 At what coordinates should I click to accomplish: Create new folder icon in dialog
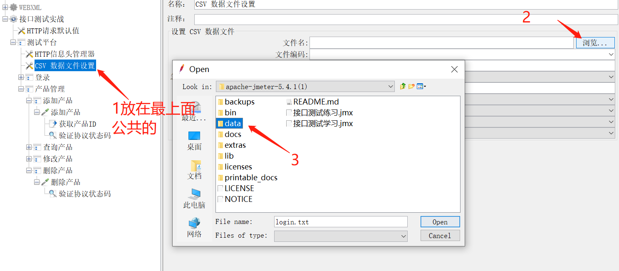(x=411, y=87)
